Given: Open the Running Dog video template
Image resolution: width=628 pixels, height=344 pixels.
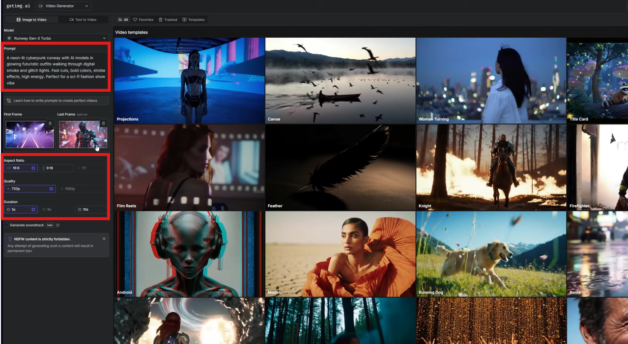Looking at the screenshot, I should pyautogui.click(x=491, y=254).
